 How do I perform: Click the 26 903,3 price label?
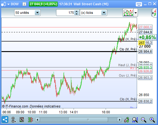[145, 78]
